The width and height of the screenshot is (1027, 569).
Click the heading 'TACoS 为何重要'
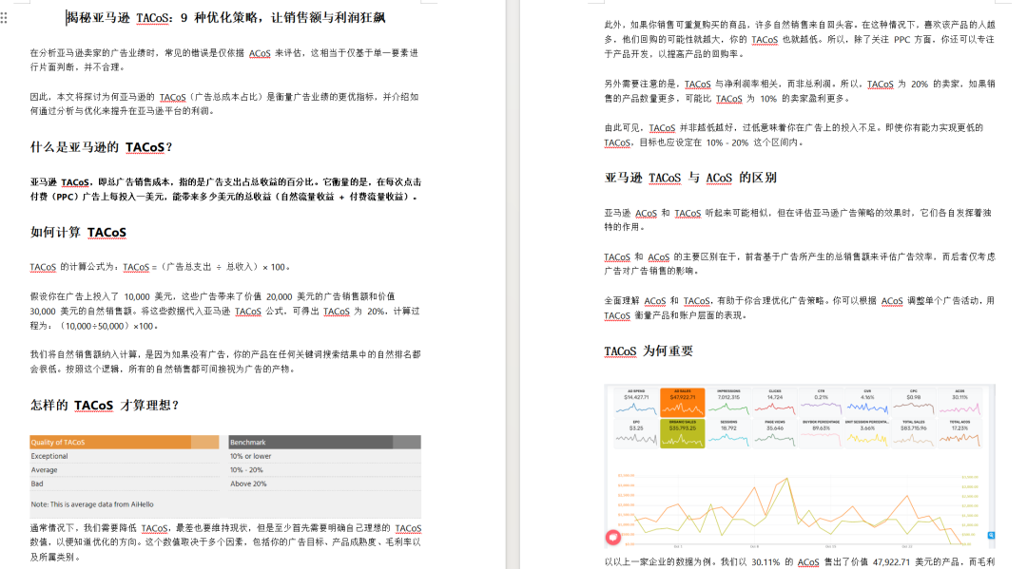tap(649, 351)
